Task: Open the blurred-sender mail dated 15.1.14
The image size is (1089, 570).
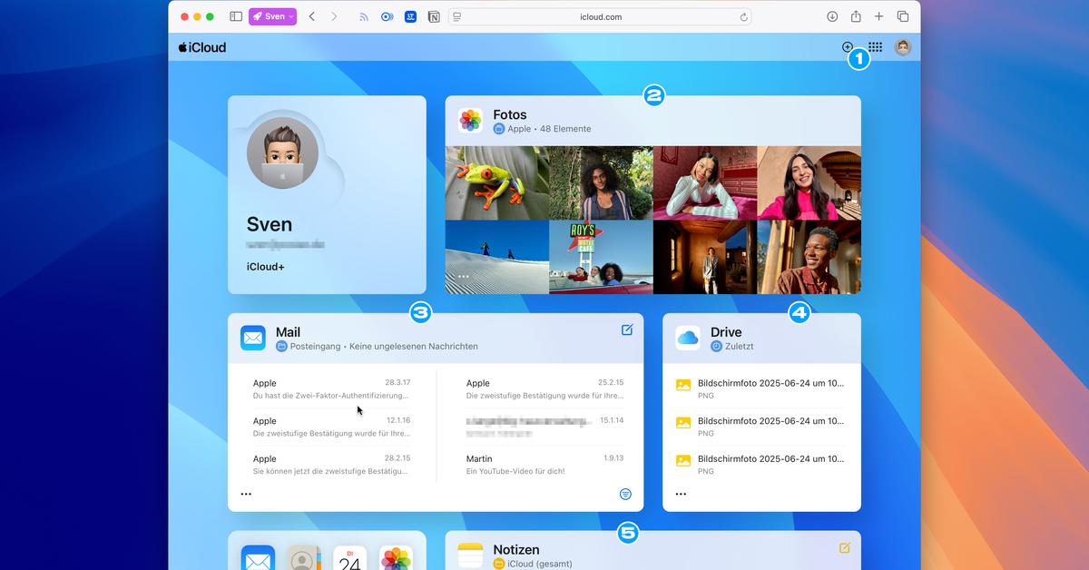Action: (x=544, y=427)
